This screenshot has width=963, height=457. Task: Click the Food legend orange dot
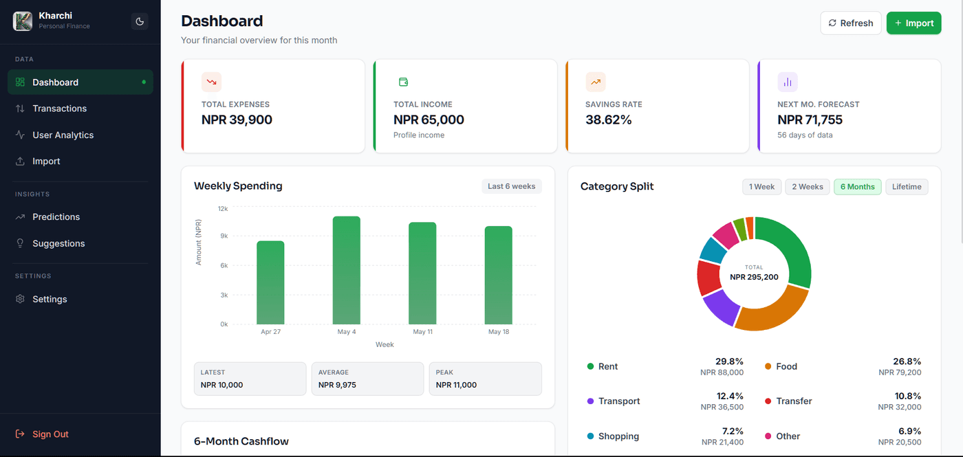(x=768, y=366)
